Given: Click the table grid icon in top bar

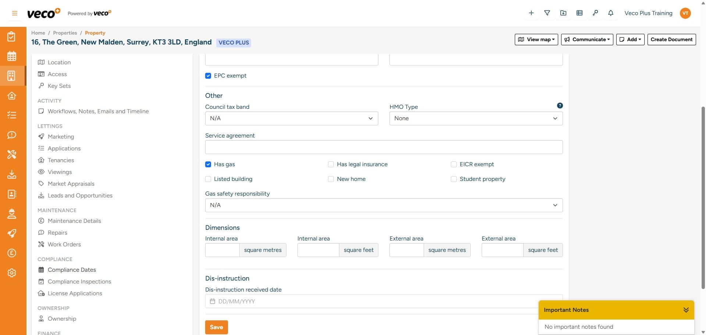Looking at the screenshot, I should [580, 13].
